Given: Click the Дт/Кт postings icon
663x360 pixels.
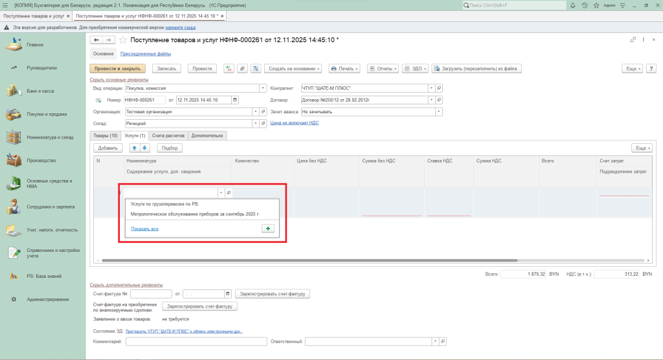Looking at the screenshot, I should tap(229, 69).
